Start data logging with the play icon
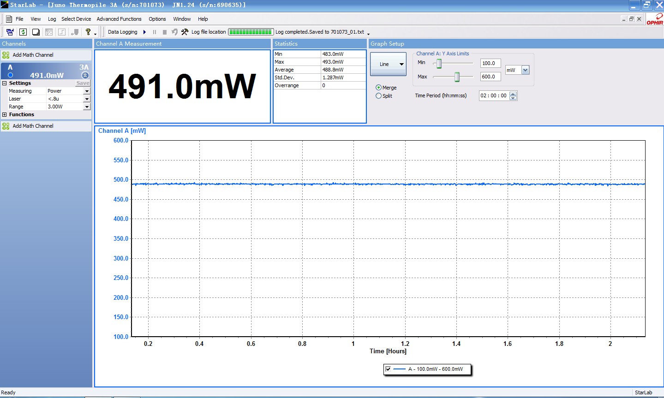 (144, 32)
